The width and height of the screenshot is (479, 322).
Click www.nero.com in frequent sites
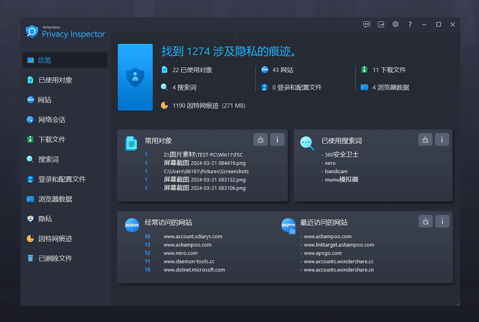point(181,253)
